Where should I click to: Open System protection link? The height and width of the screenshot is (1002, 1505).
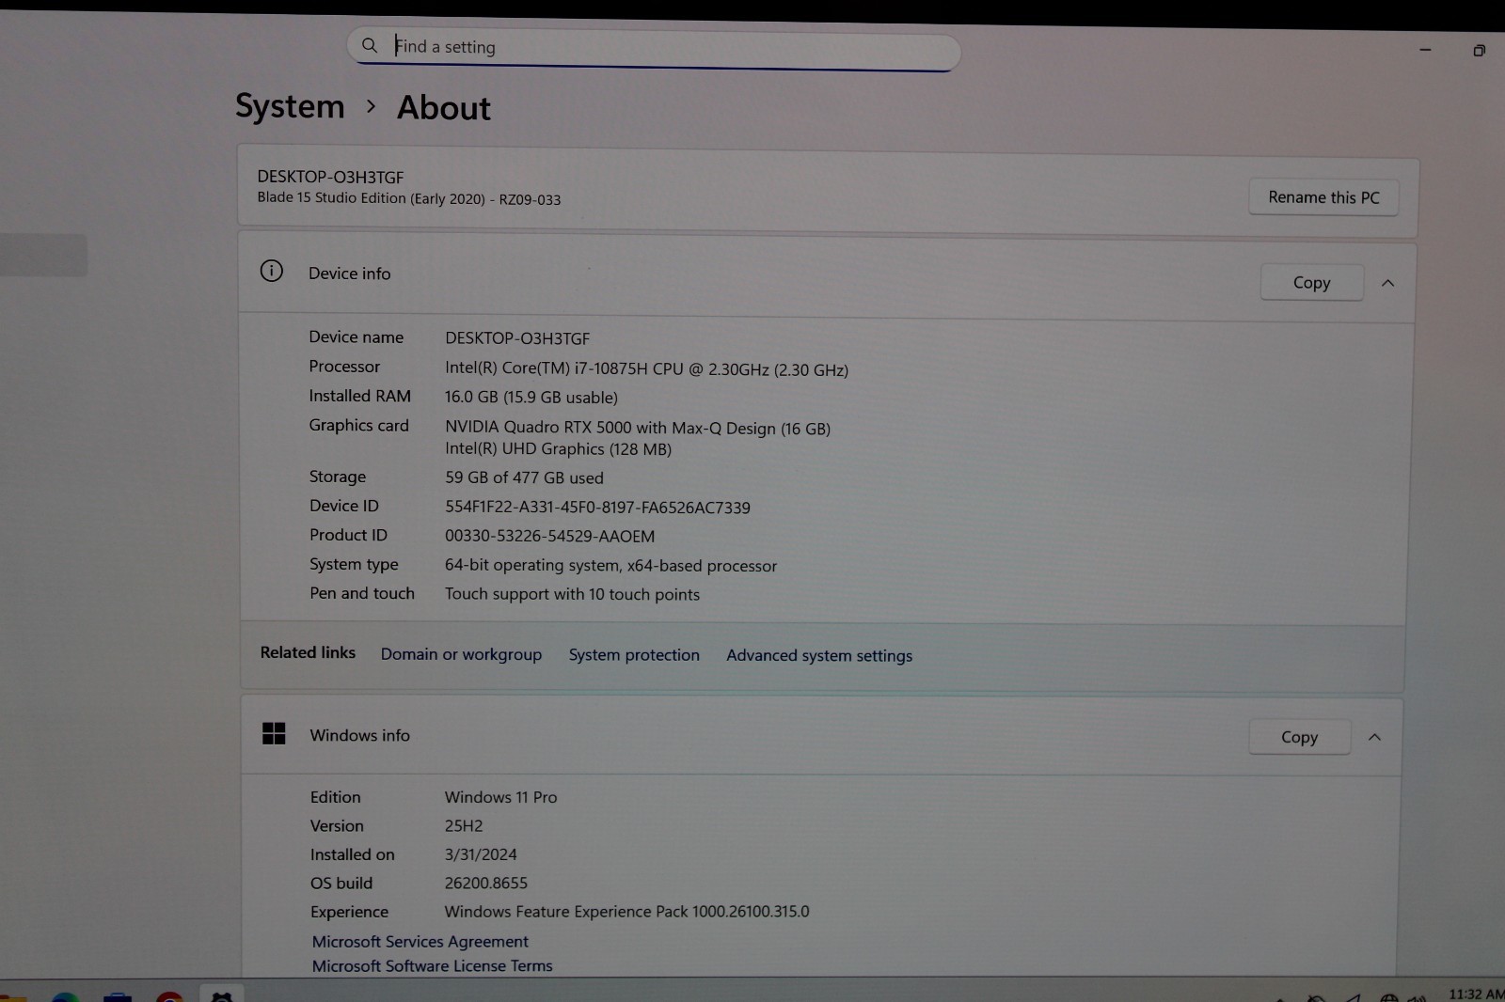(634, 655)
